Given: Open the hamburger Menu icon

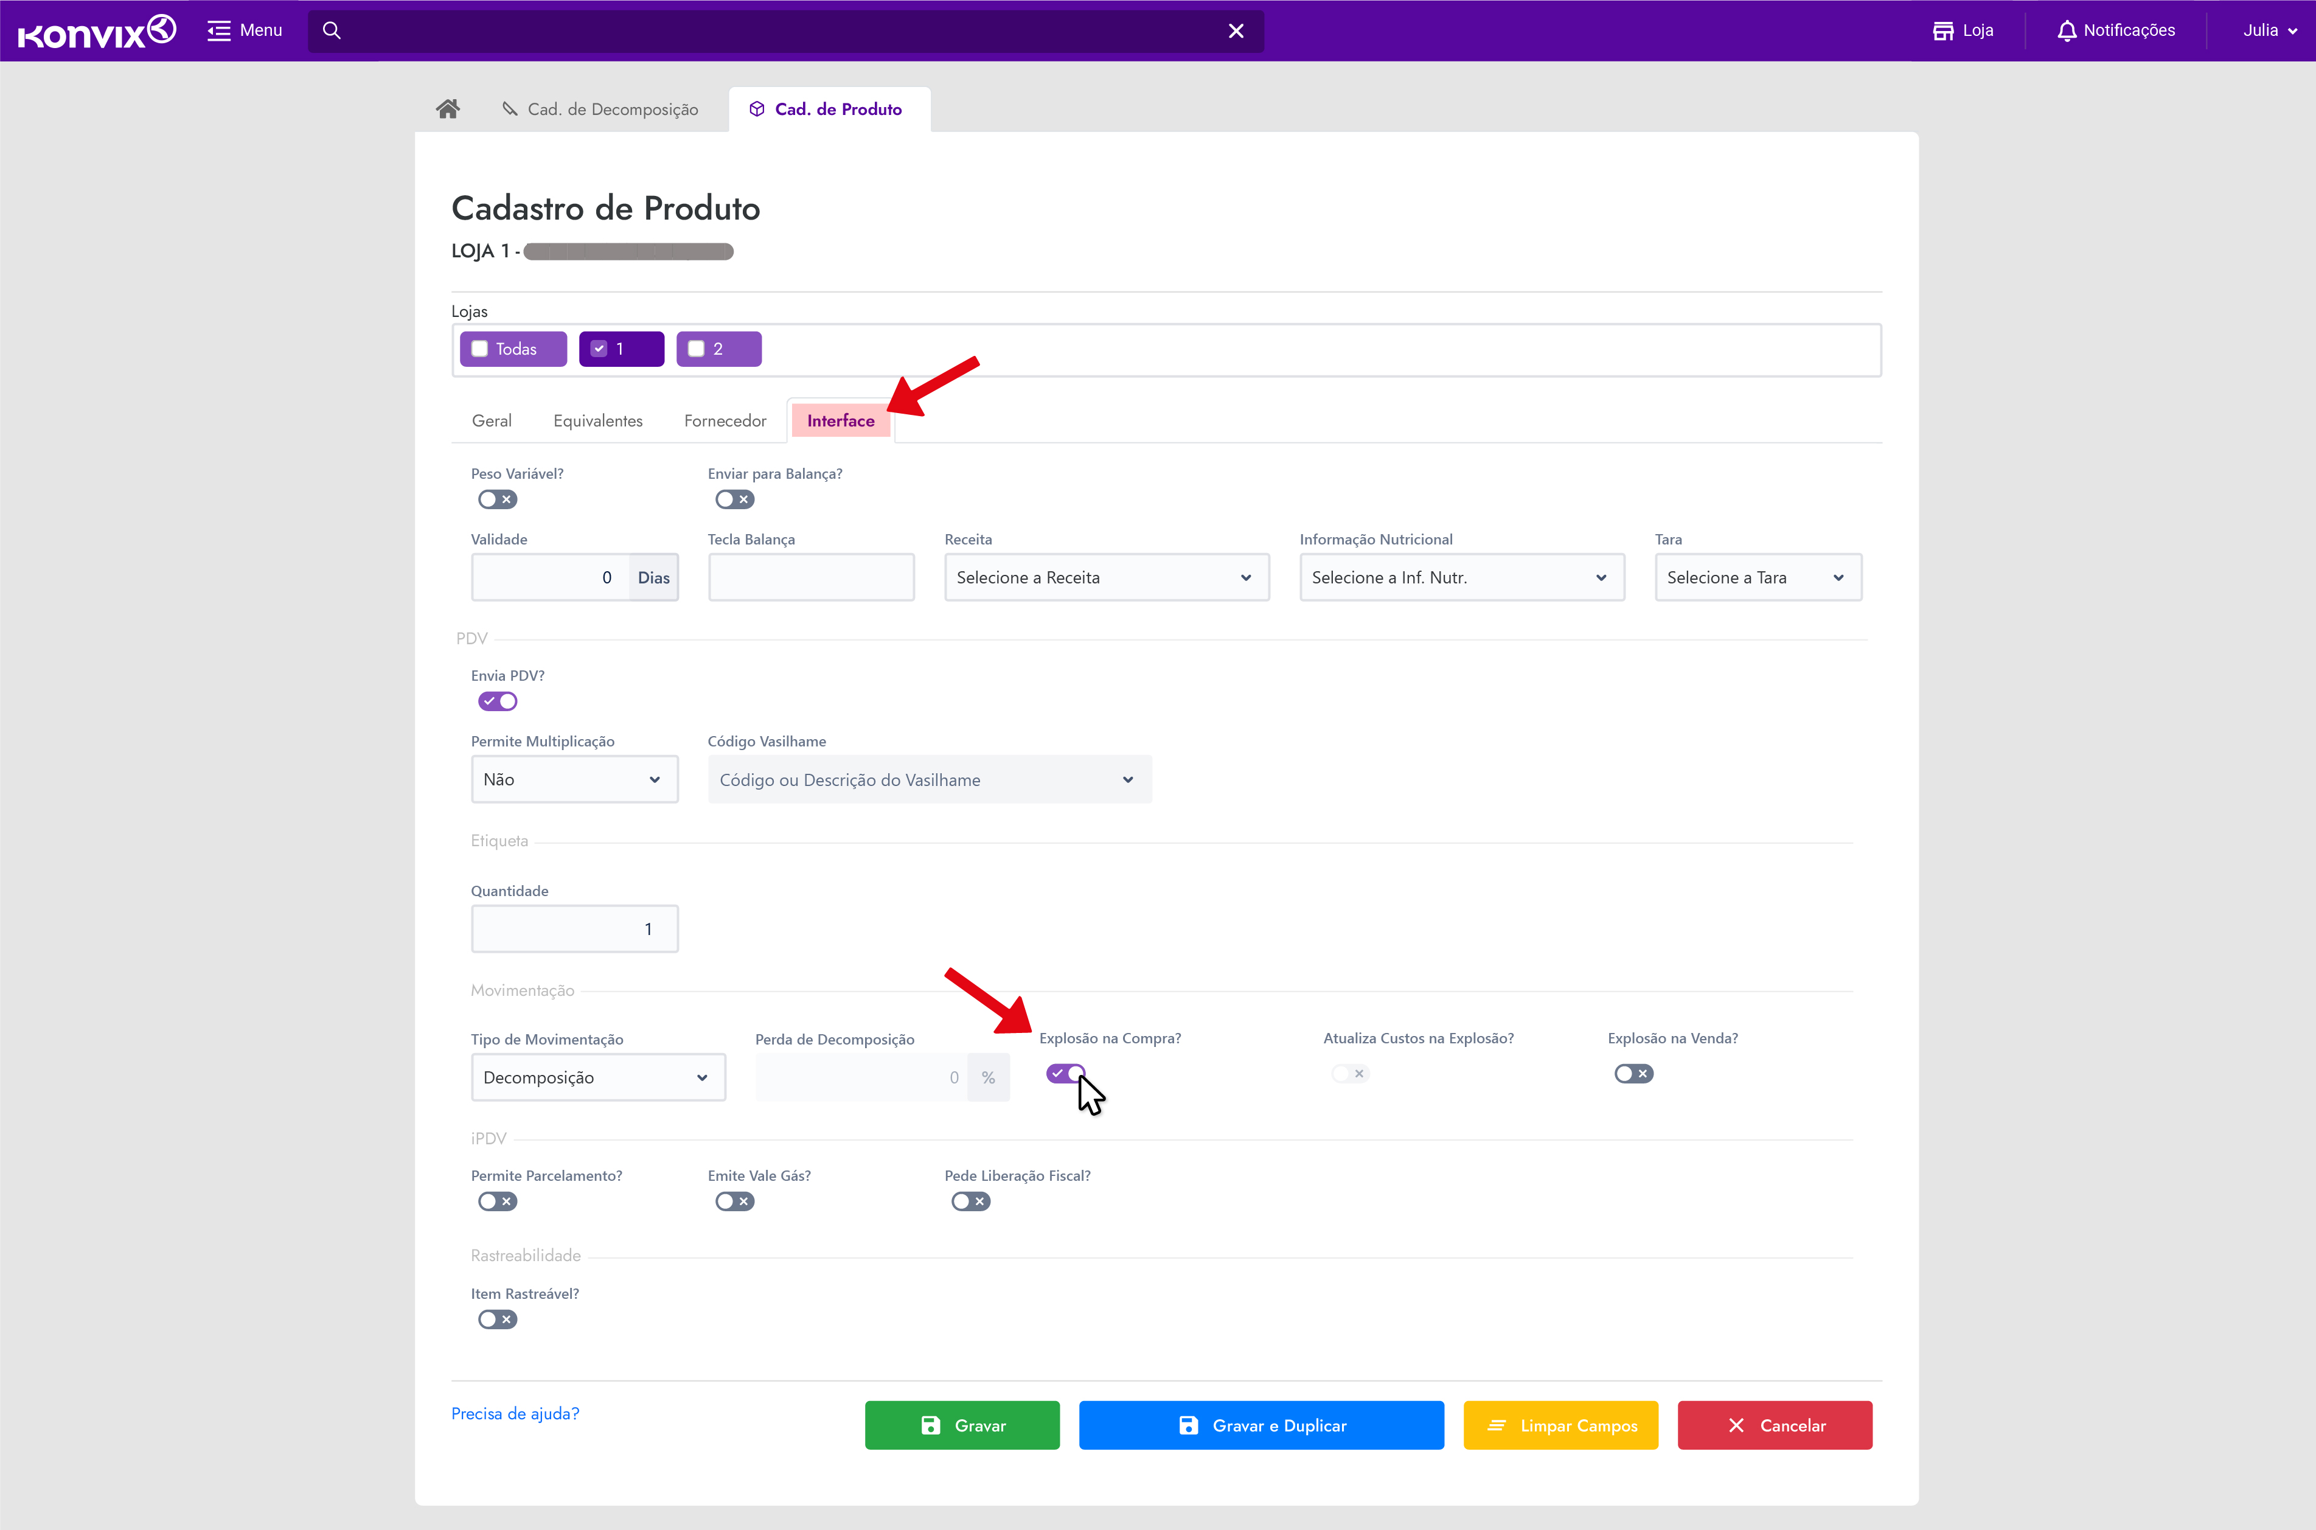Looking at the screenshot, I should 218,30.
